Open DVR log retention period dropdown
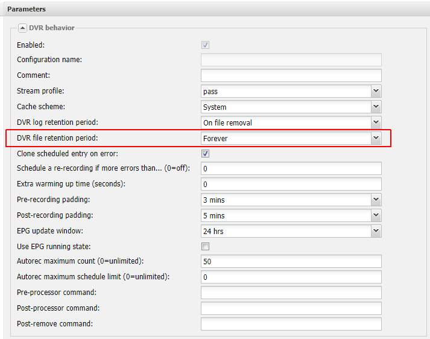Image resolution: width=430 pixels, height=339 pixels. pos(376,122)
